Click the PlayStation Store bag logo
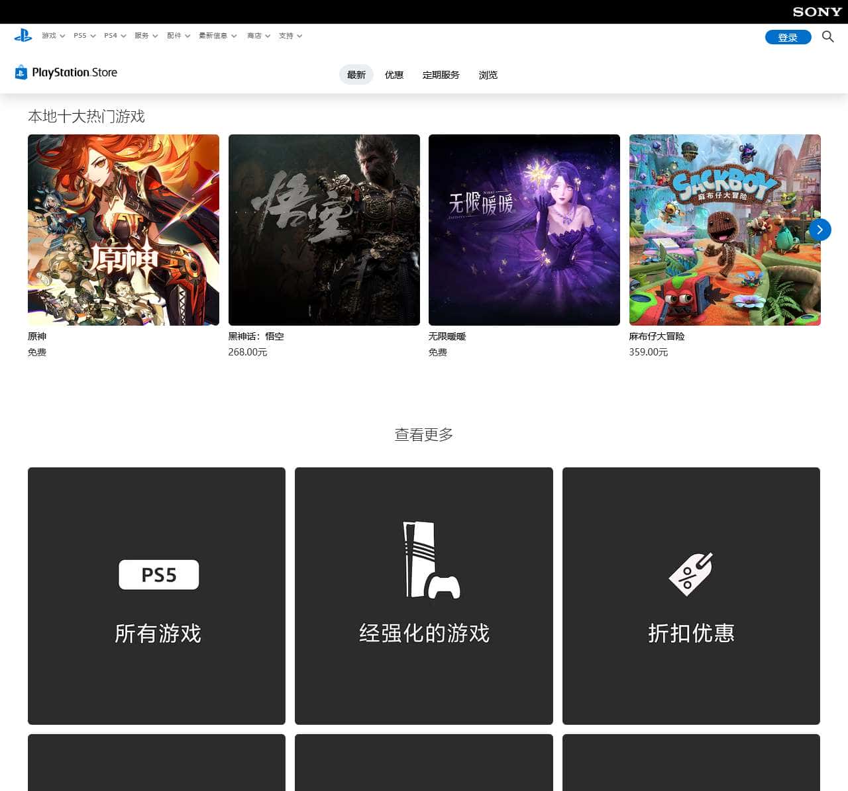 point(21,72)
